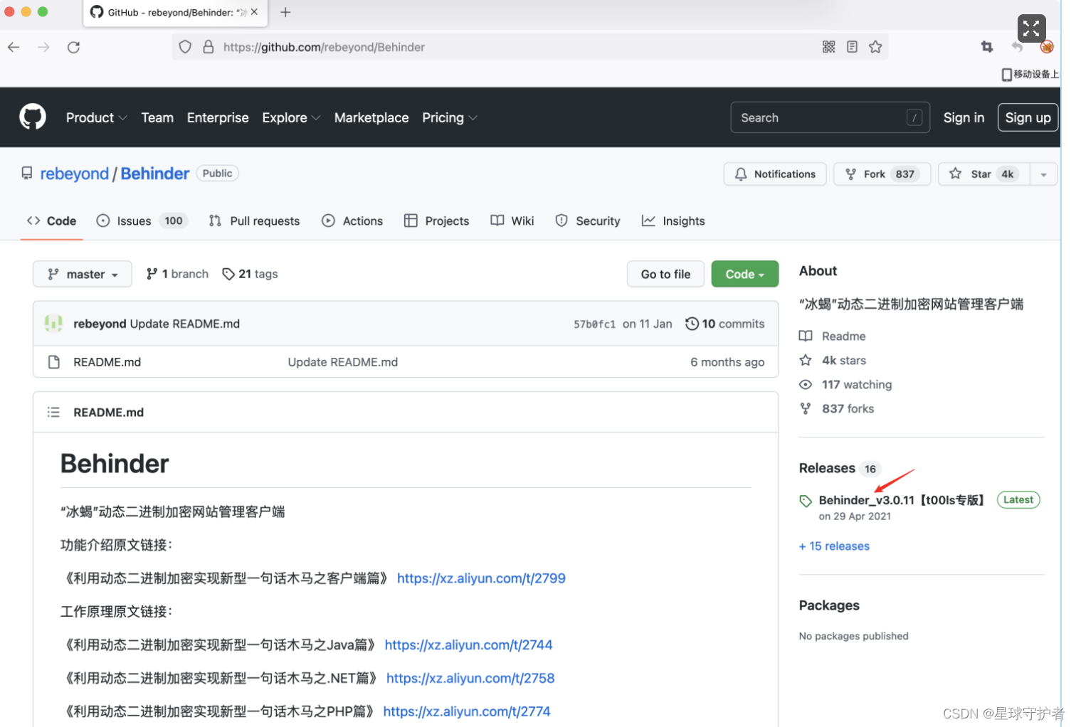Screen dimensions: 1076x727
Task: Open the Enterprise nav link
Action: tap(218, 117)
